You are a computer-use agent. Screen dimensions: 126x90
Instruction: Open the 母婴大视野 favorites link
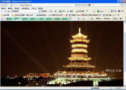(92, 15)
